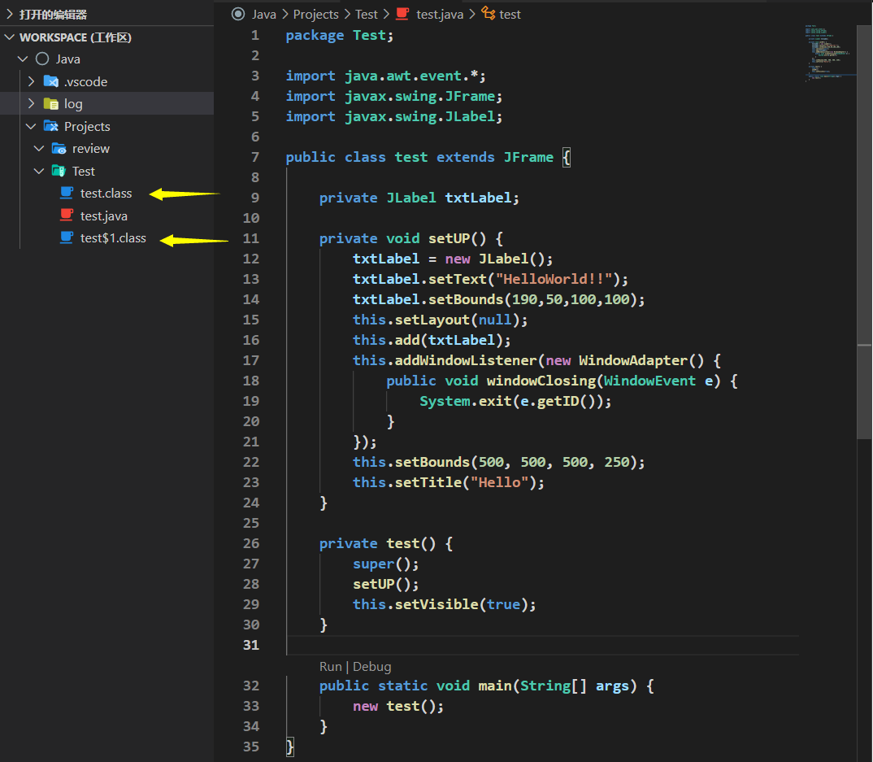The image size is (873, 762).
Task: Click test.java in the breadcrumb bar
Action: pos(440,15)
